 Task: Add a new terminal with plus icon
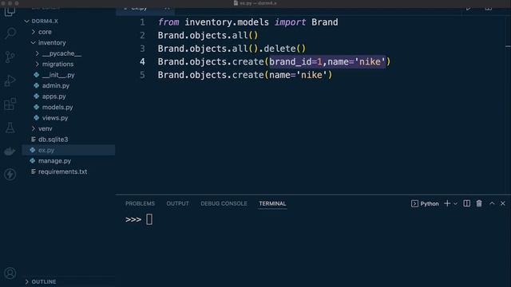447,203
